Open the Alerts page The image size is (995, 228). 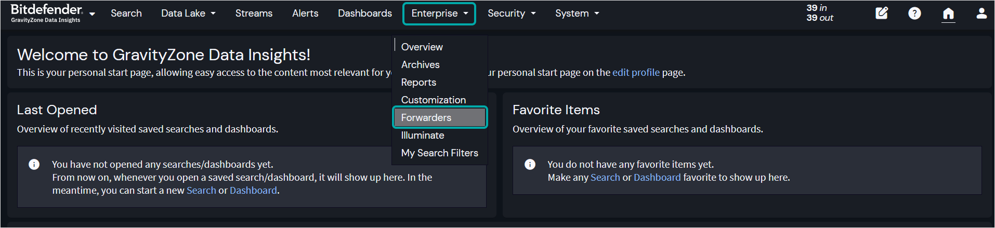coord(305,13)
